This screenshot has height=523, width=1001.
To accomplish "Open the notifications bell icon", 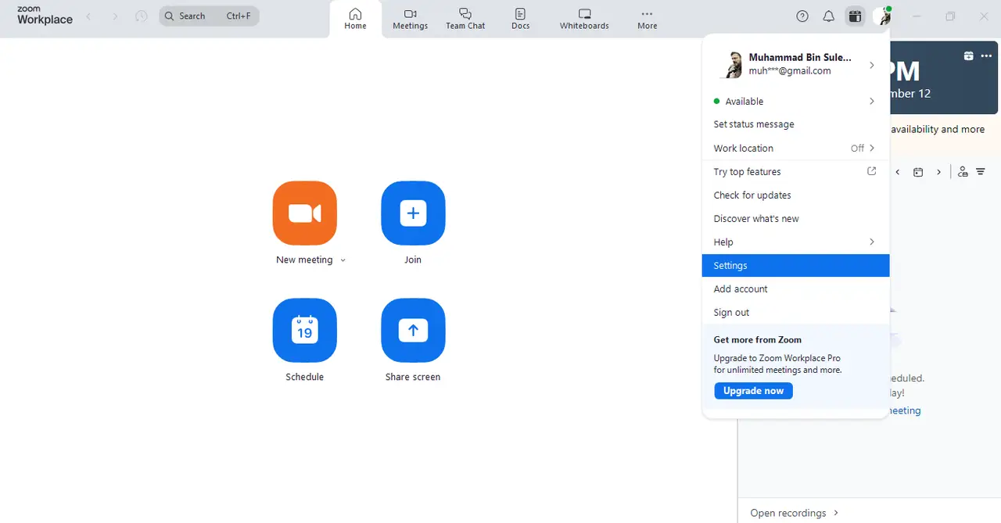I will click(828, 16).
